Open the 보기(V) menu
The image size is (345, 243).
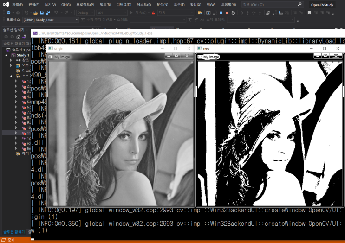click(x=50, y=5)
